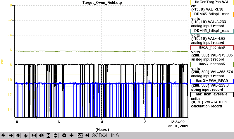Click the VAL=979.395 readout
This screenshot has width=234, height=139.
(x=221, y=55)
